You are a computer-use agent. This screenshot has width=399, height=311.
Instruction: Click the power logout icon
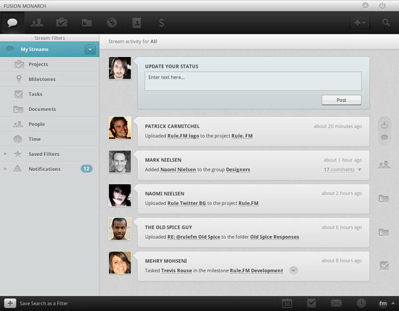382,5
